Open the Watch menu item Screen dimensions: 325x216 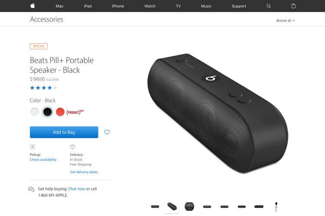pyautogui.click(x=150, y=6)
